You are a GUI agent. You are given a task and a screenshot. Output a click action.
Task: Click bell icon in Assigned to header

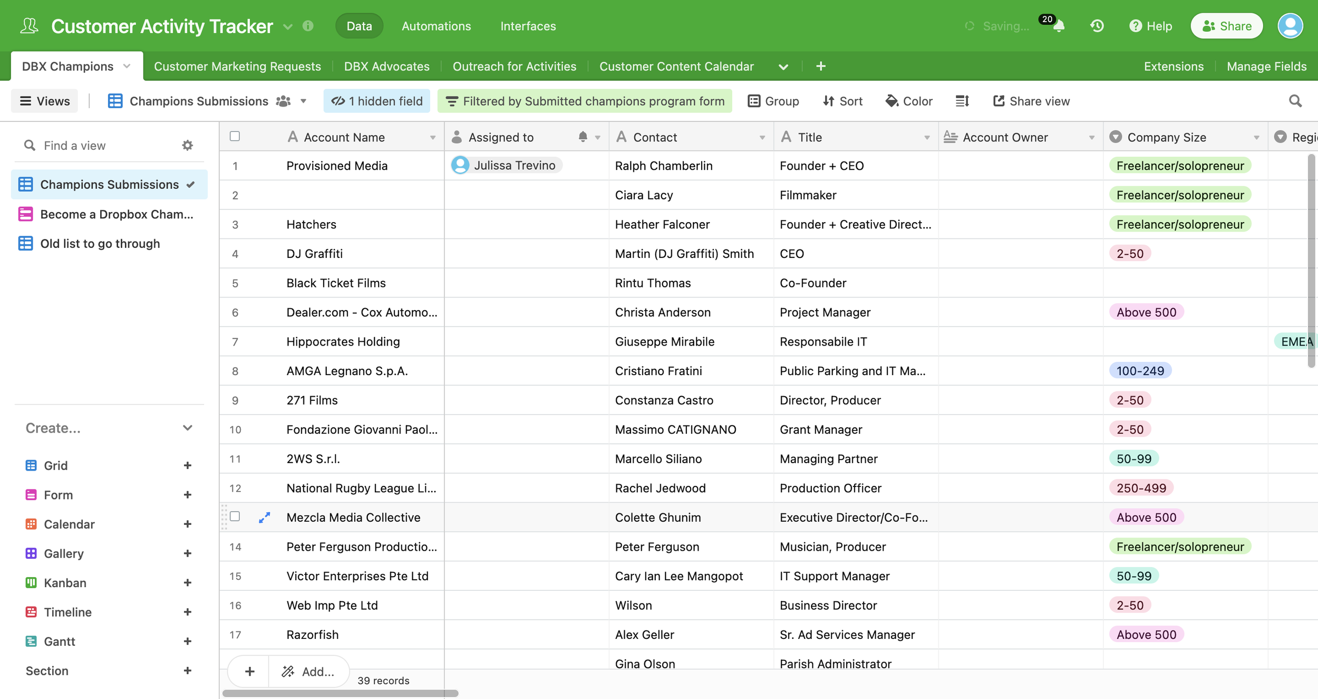click(583, 137)
